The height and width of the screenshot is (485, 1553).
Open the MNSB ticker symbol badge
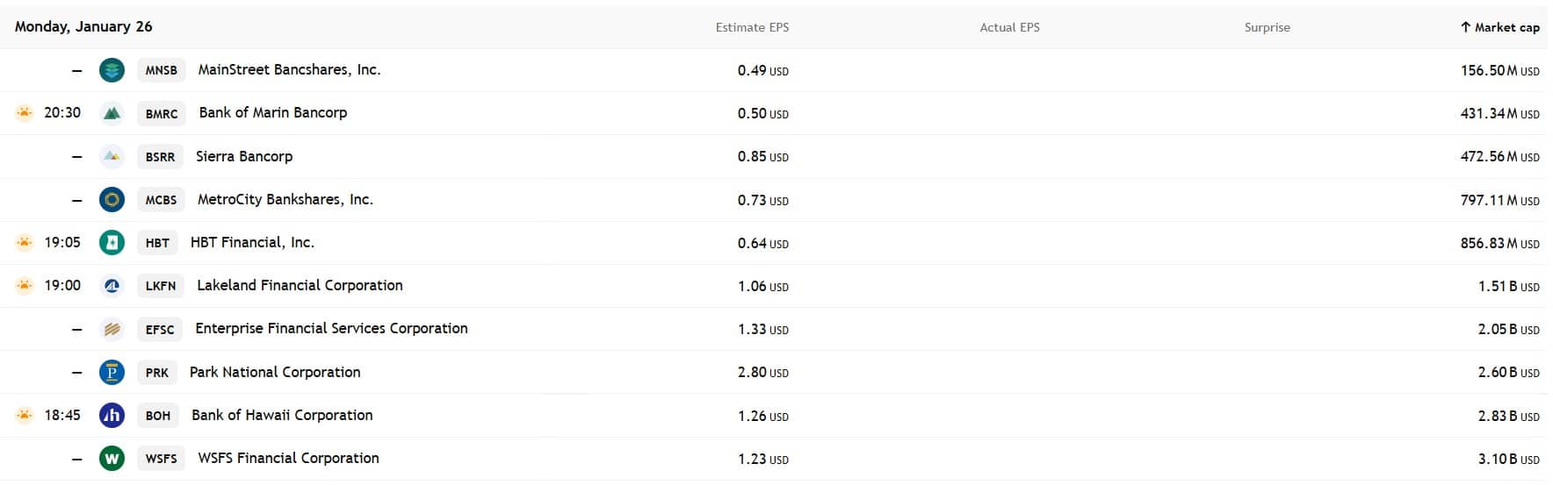click(x=161, y=70)
